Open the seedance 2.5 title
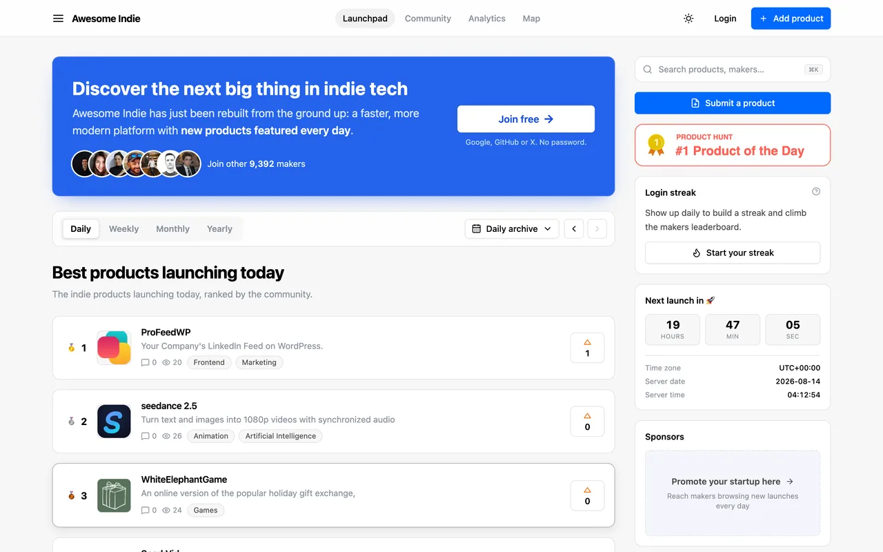Screen dimensions: 883x552 (169, 406)
